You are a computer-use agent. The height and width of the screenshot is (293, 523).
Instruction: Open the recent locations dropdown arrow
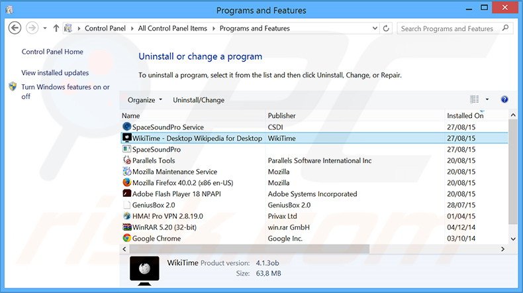(x=45, y=29)
